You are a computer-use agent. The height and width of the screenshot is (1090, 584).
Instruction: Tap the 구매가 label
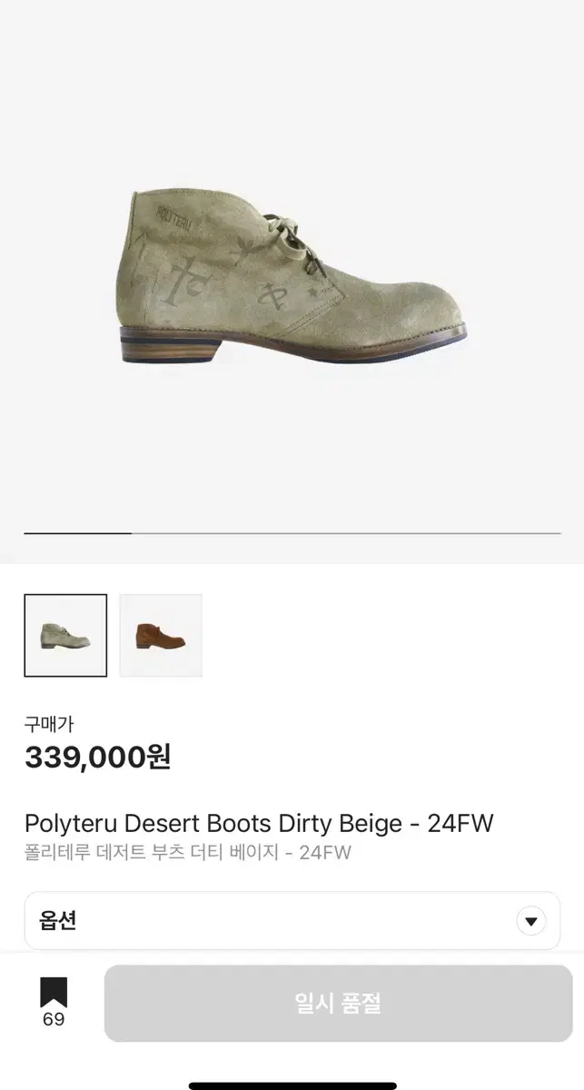pyautogui.click(x=49, y=724)
